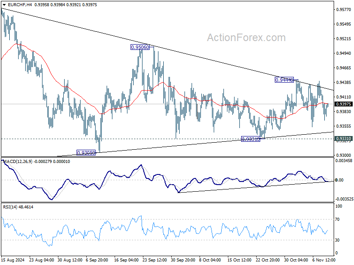Screen dimensions: 354x265
Task: Click the 30 Sep 20:00 time label
Action: 183,260
